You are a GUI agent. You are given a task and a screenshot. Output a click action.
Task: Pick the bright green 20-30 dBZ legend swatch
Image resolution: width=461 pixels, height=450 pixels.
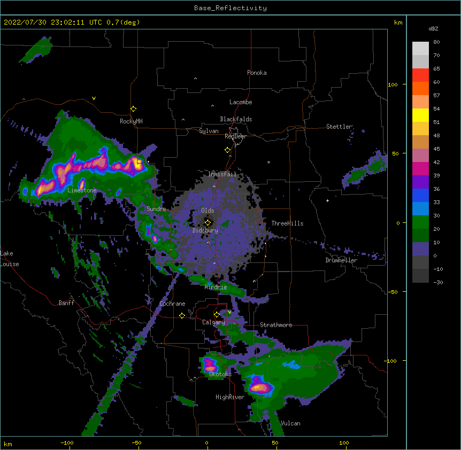coord(420,222)
